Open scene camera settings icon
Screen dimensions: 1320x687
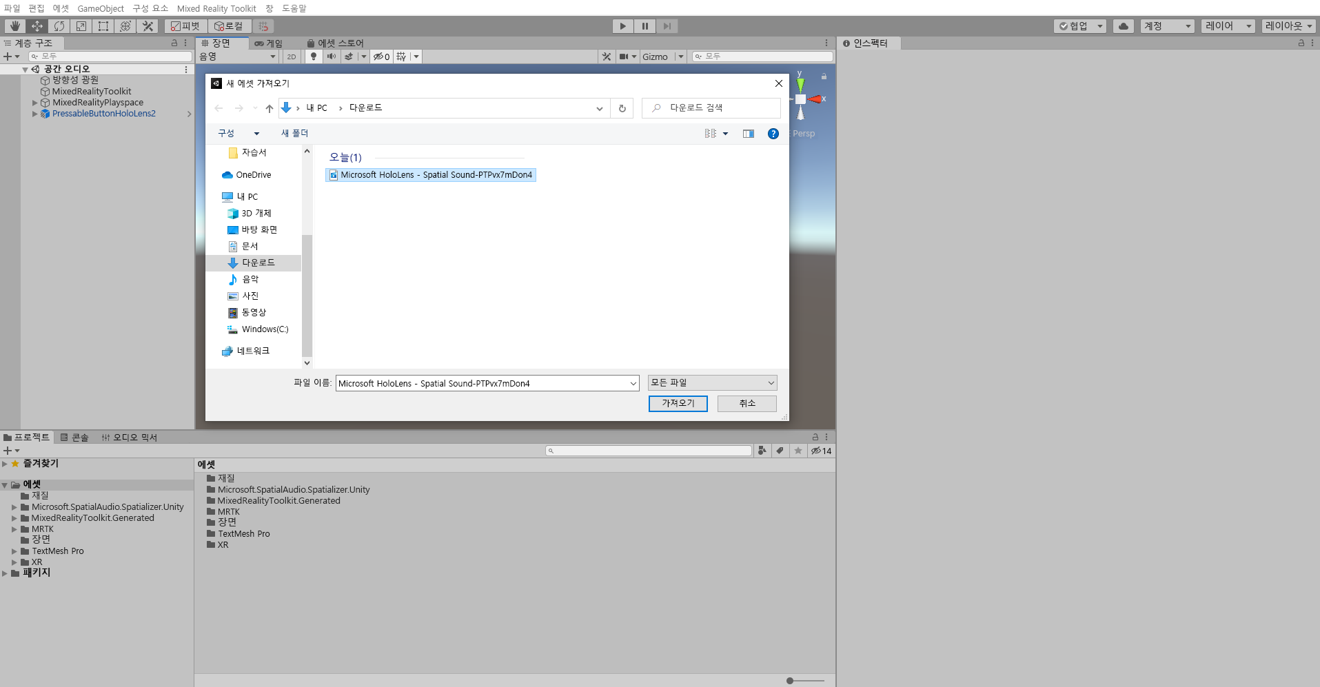pyautogui.click(x=623, y=57)
